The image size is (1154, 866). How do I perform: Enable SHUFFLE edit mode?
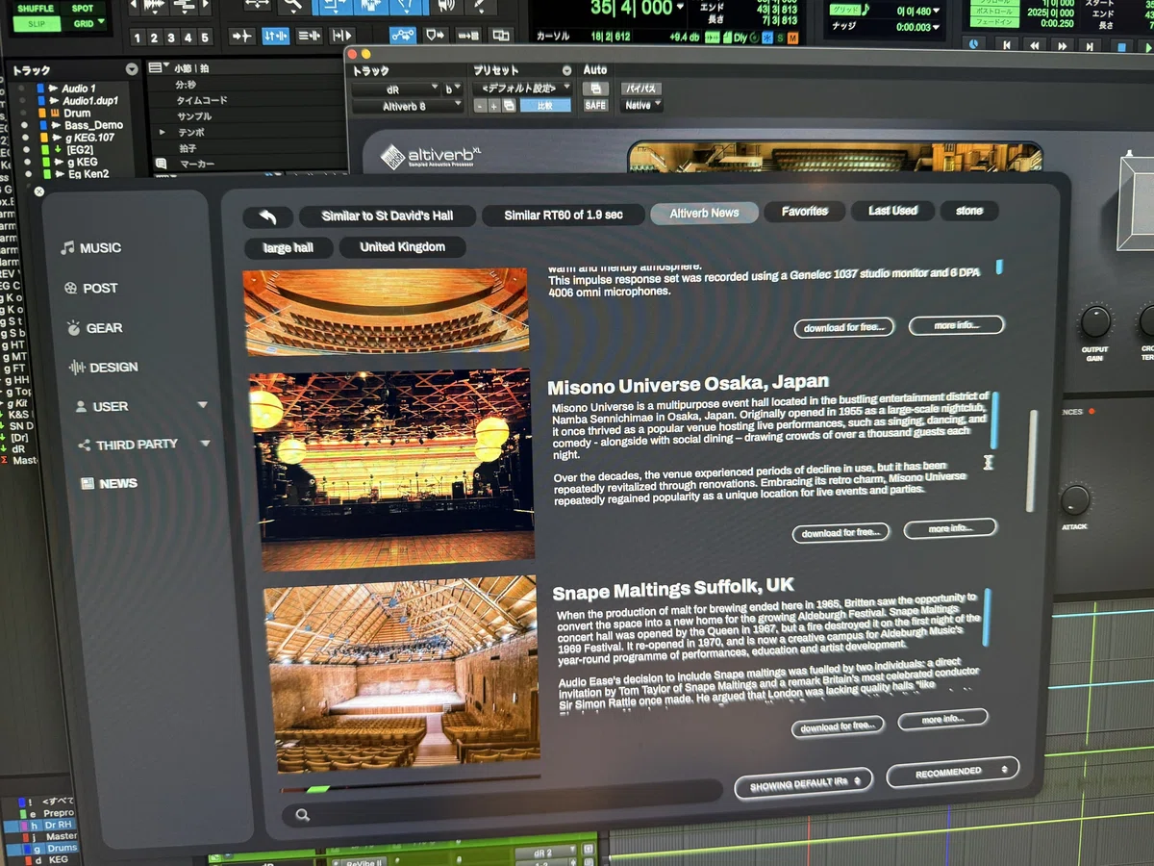click(36, 9)
